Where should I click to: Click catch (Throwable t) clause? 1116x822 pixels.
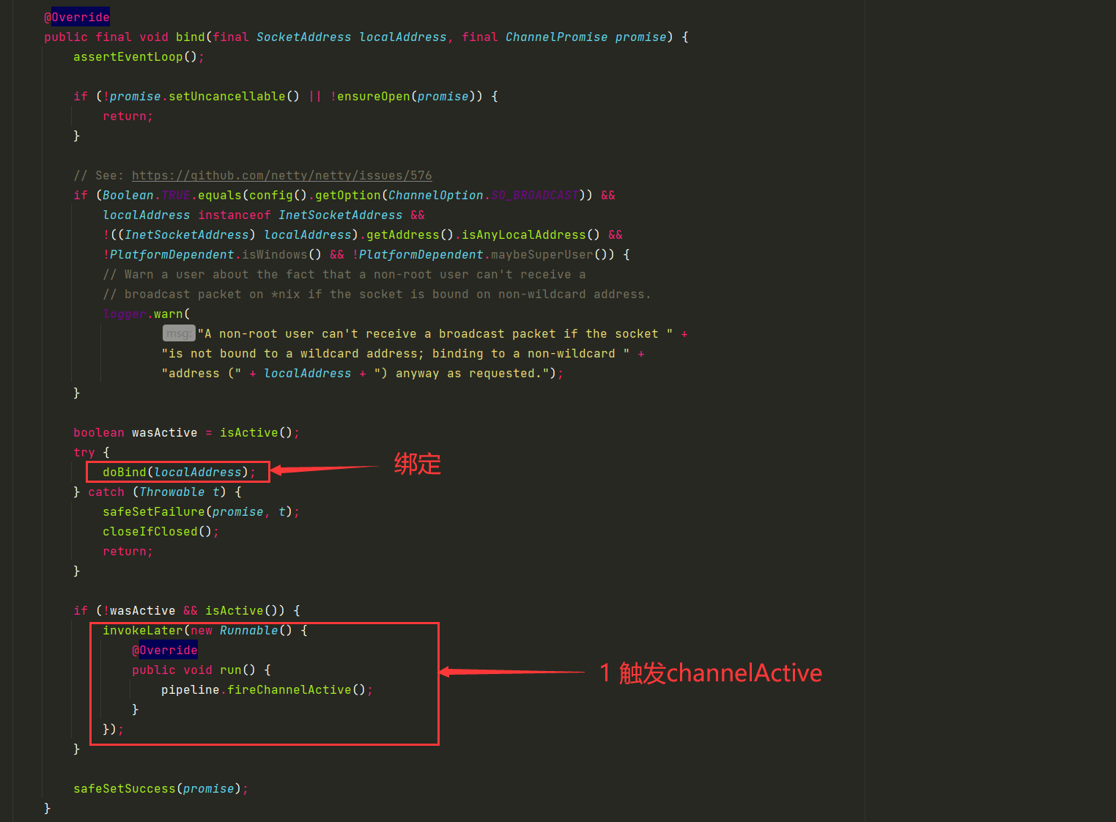157,492
